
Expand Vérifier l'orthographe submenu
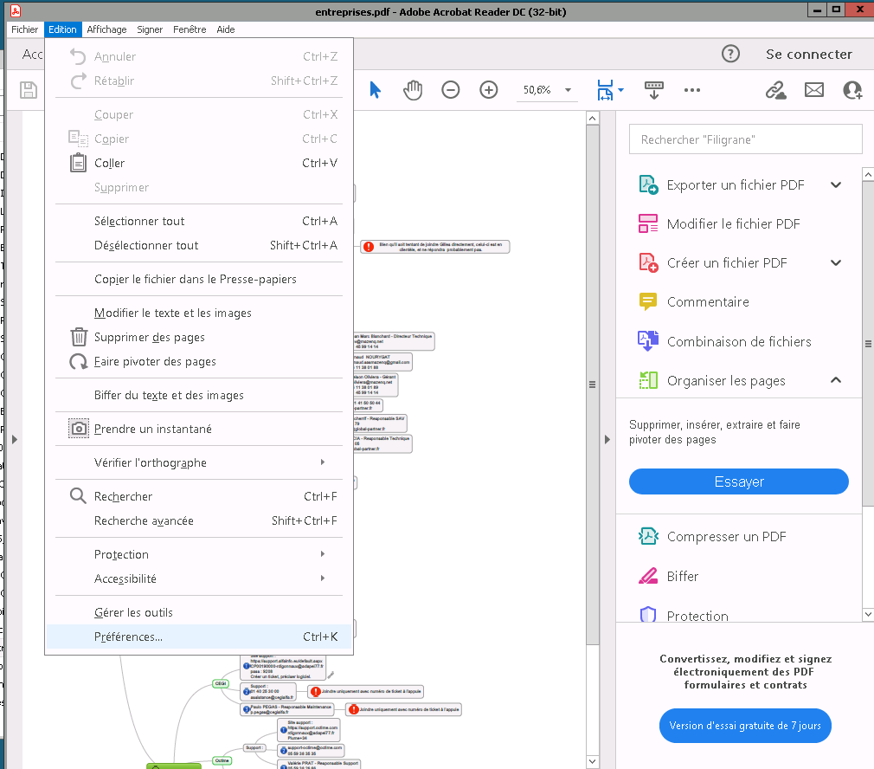199,462
